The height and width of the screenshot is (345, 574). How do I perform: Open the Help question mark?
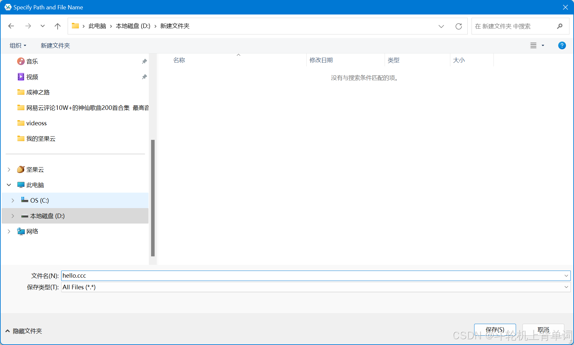click(562, 45)
